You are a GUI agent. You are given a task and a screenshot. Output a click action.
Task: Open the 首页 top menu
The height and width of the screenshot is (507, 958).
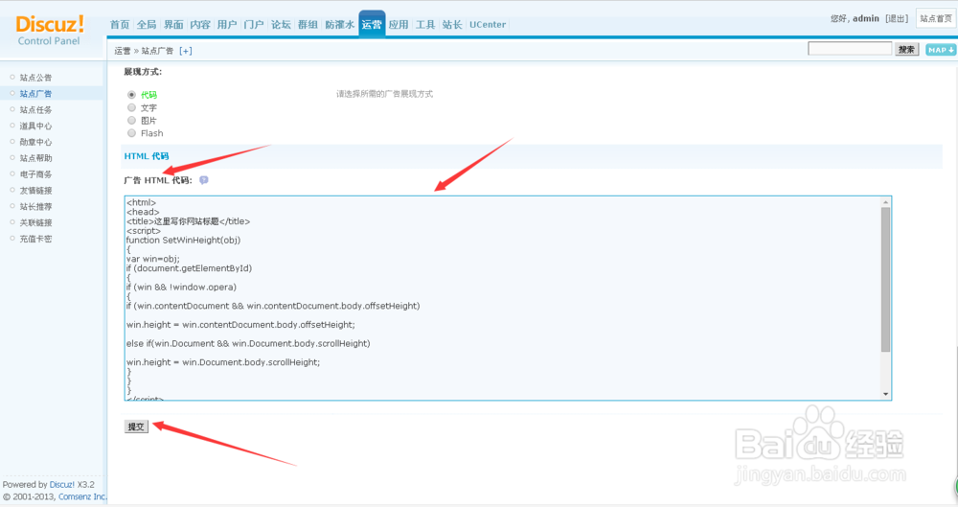click(x=120, y=25)
